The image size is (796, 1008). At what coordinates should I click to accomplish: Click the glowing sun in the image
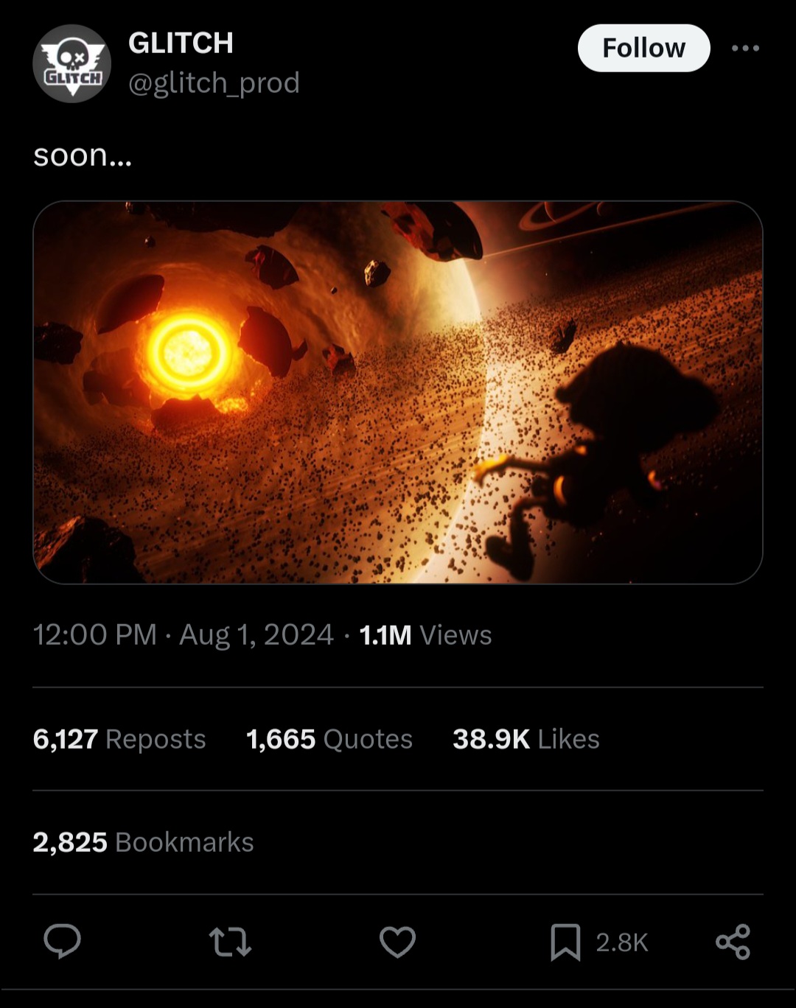pyautogui.click(x=187, y=351)
